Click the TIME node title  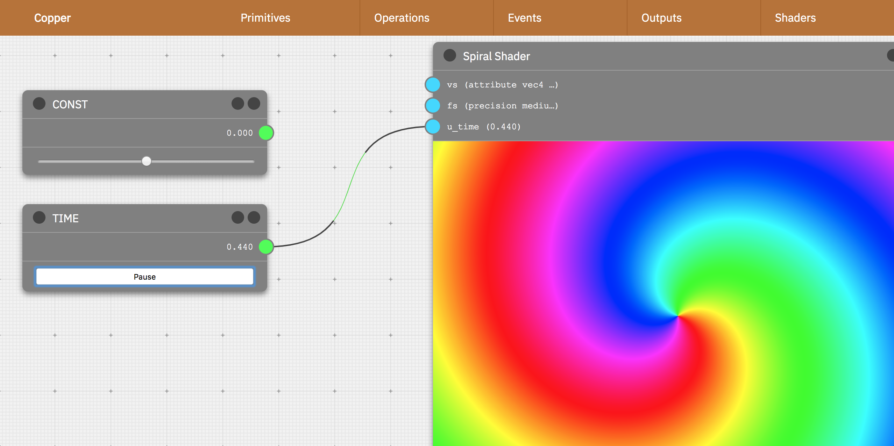pos(65,218)
